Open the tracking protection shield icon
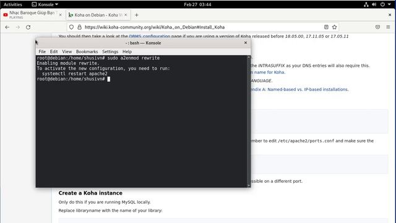The width and height of the screenshot is (396, 223). coord(72,27)
